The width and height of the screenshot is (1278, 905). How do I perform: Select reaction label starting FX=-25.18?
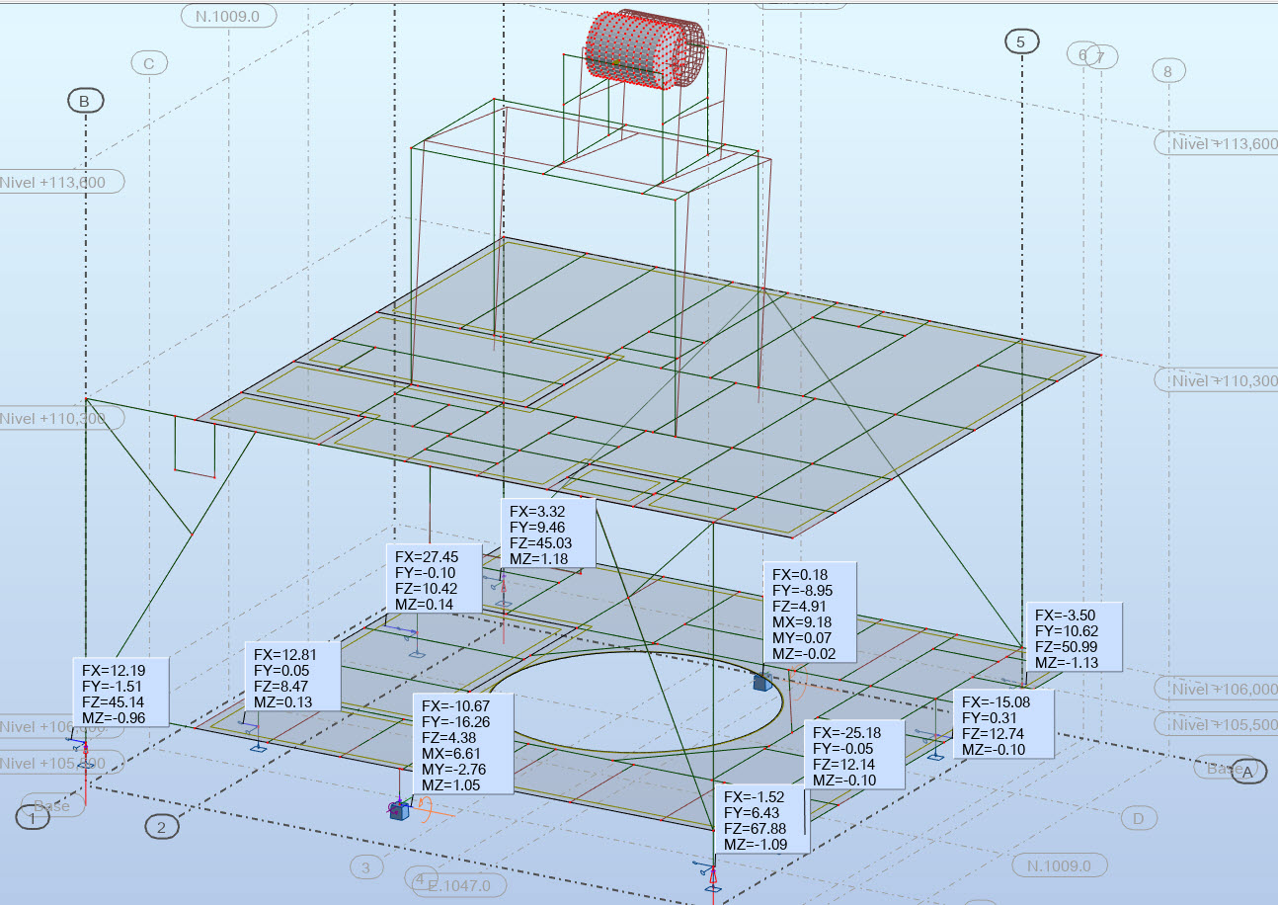point(855,755)
